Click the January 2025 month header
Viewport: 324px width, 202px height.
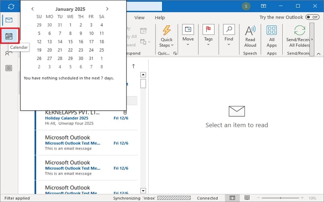click(70, 9)
